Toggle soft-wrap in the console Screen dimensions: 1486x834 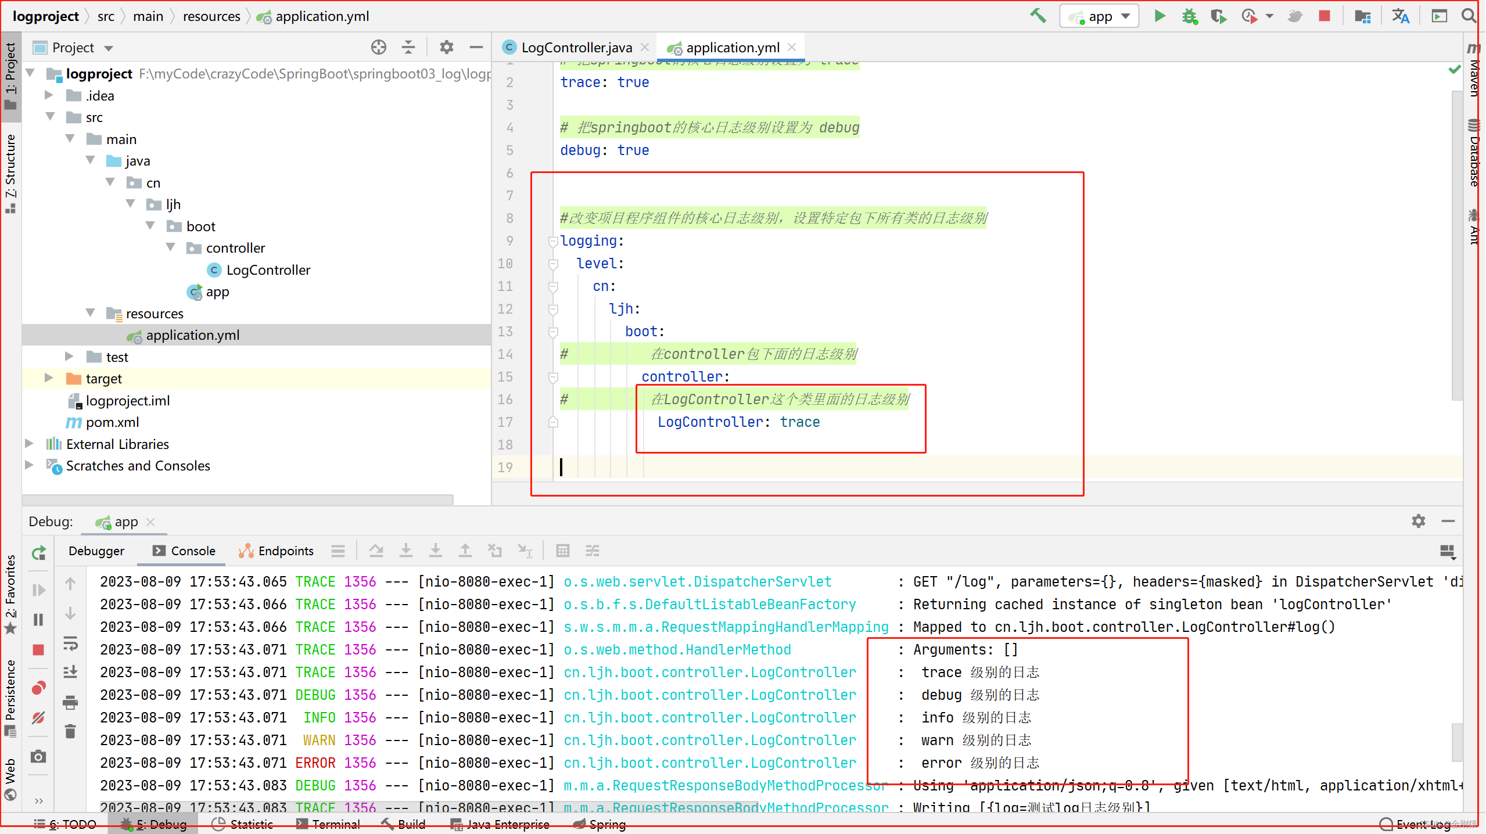tap(70, 643)
